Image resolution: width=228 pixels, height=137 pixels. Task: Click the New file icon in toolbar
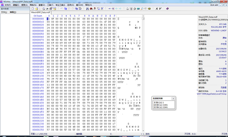click(33, 9)
